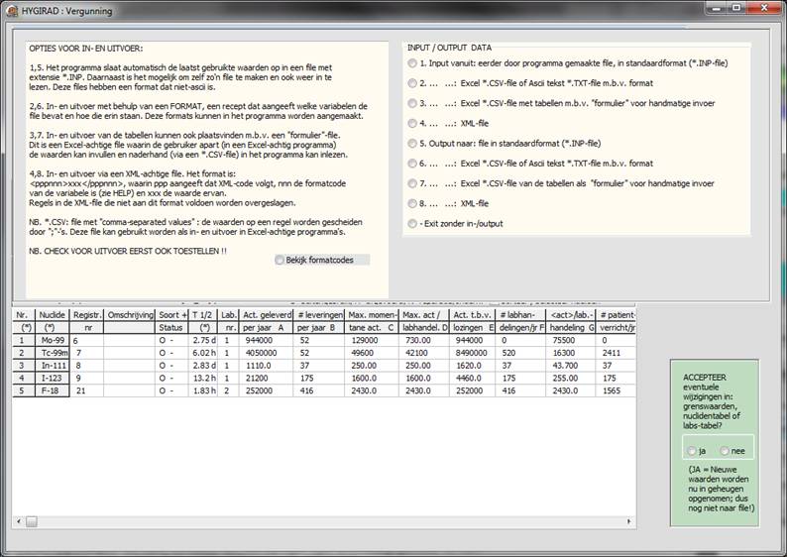Select option 5 output to *.INP-file
Viewport: 787px width, 557px height.
(412, 144)
